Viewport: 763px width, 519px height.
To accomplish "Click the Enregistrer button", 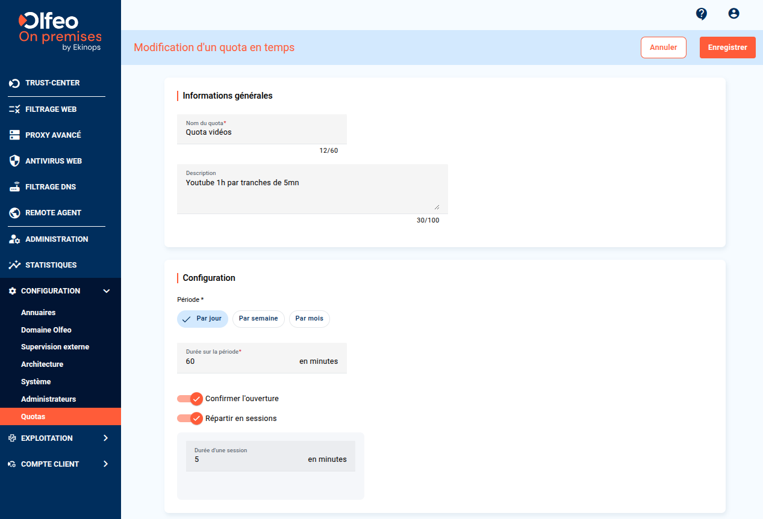I will pos(727,48).
